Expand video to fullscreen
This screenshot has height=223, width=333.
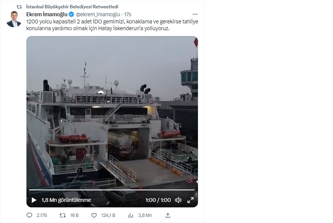(190, 200)
